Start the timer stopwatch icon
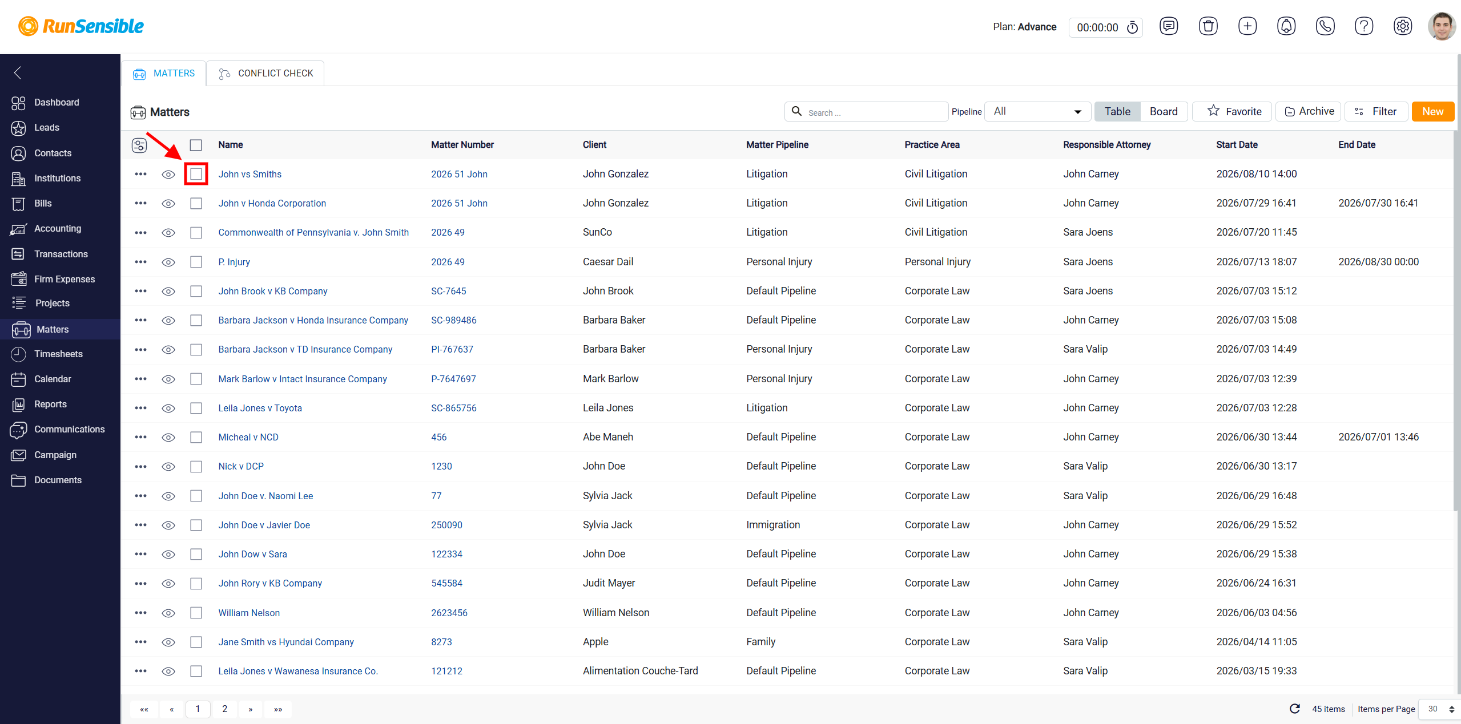The width and height of the screenshot is (1461, 724). point(1133,27)
